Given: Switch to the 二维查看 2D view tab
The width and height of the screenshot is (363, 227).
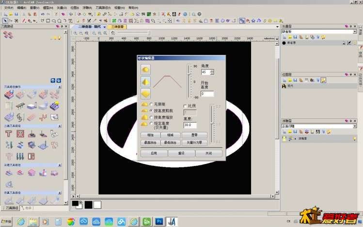Looking at the screenshot, I should pos(89,27).
